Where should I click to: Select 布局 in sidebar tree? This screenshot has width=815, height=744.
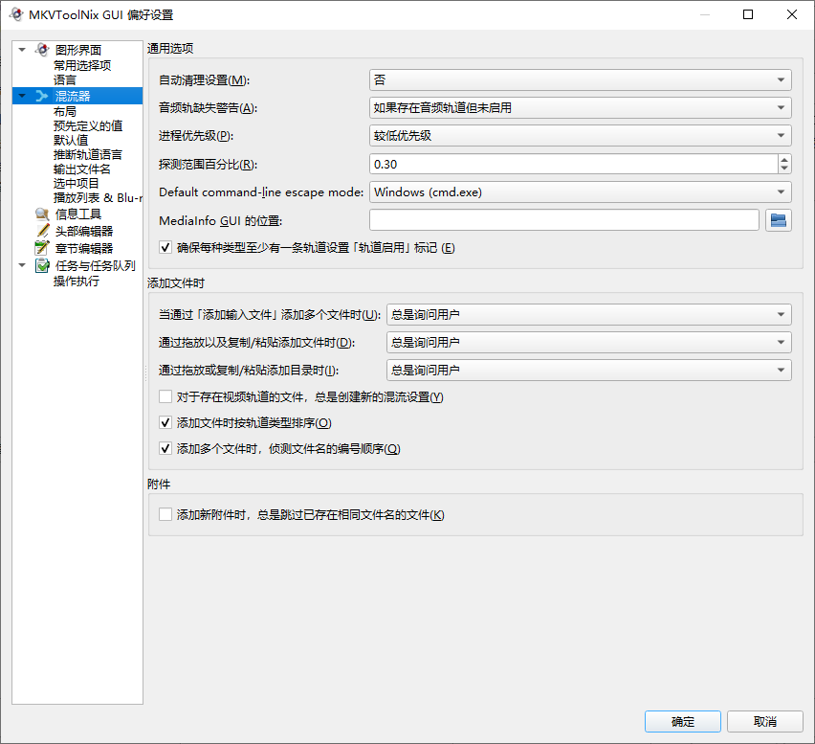65,111
